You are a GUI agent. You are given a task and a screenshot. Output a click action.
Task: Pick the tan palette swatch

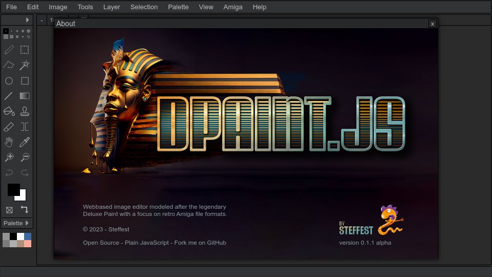[x=20, y=244]
